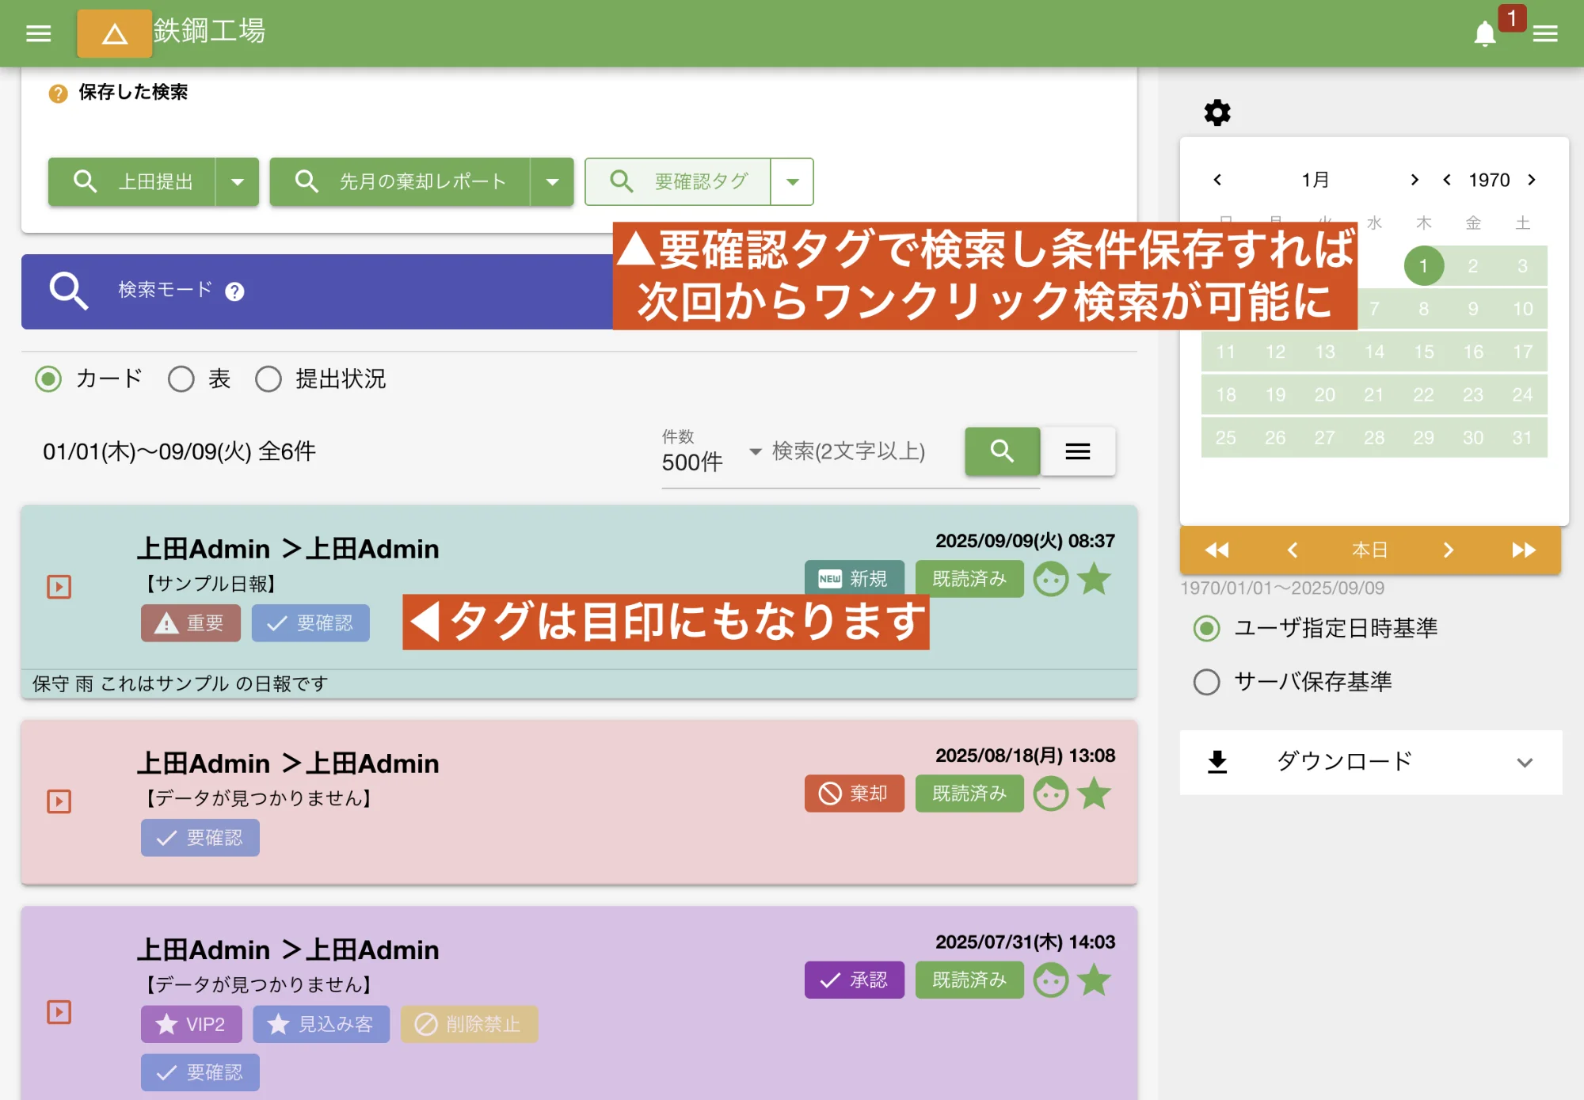Click the face icon on the サンプル日報 card
Image resolution: width=1584 pixels, height=1100 pixels.
pos(1051,579)
